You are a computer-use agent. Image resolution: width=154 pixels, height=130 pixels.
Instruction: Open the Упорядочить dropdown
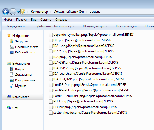17,26
